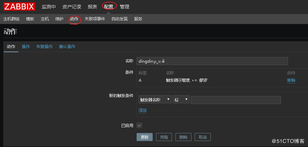Select the 动作 form tab

pos(11,47)
